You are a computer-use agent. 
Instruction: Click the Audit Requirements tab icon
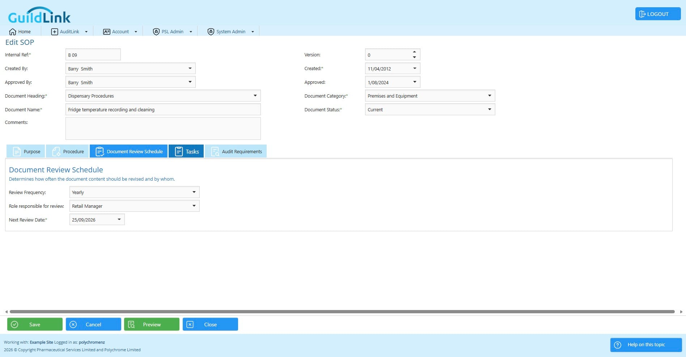click(215, 151)
